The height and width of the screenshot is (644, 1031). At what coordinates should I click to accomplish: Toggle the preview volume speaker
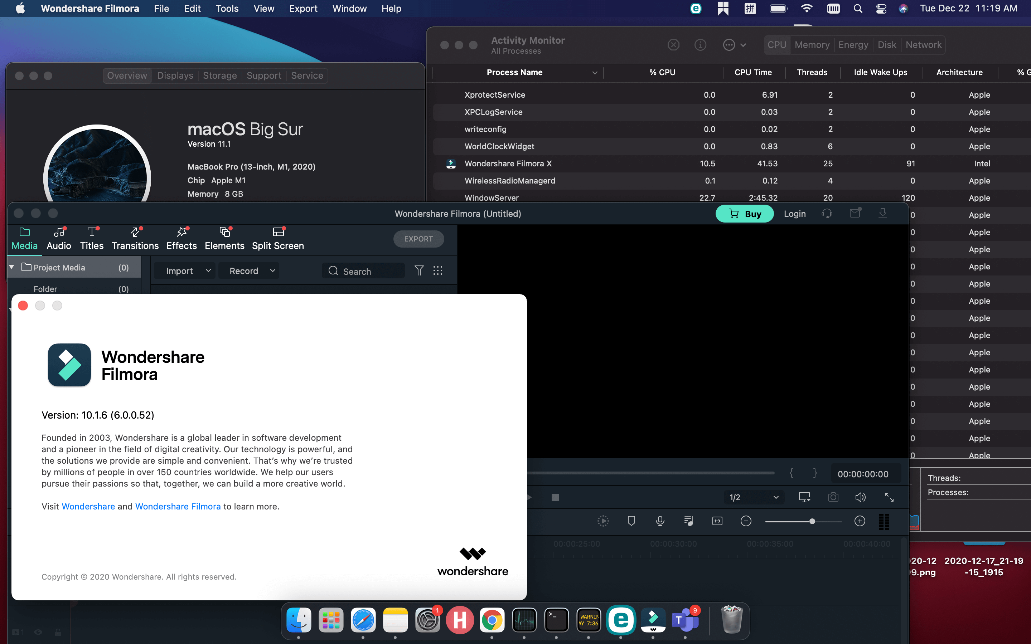(860, 497)
